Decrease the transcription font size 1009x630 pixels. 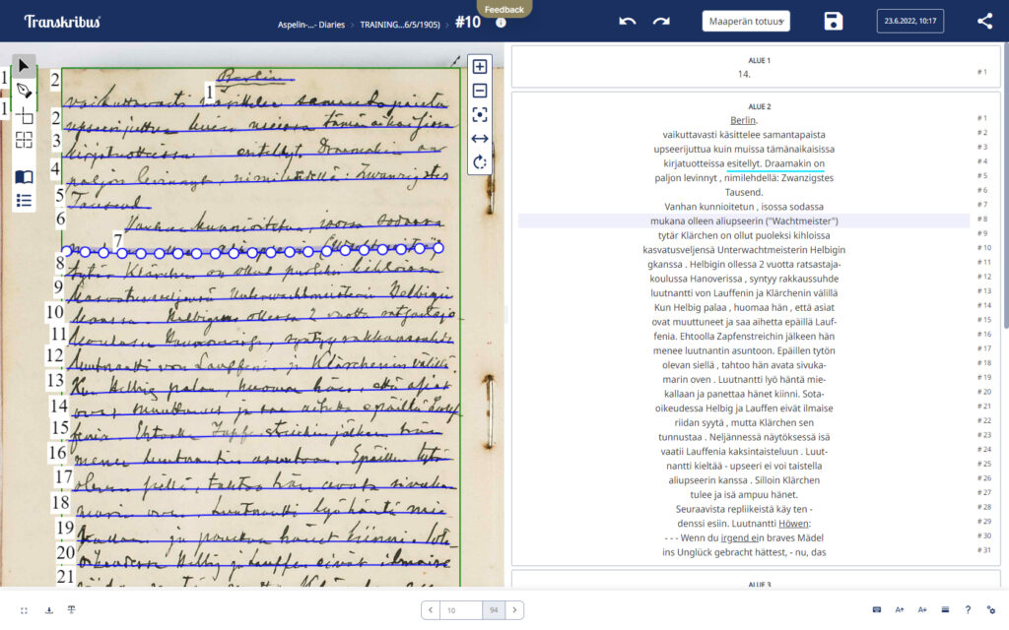(x=922, y=609)
